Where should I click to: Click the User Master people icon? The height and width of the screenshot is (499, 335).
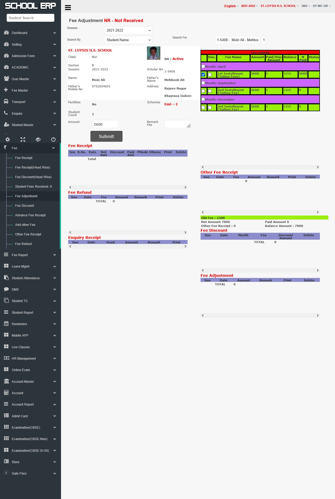click(6, 79)
